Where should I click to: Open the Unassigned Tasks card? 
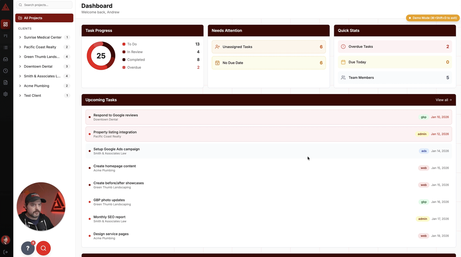269,47
